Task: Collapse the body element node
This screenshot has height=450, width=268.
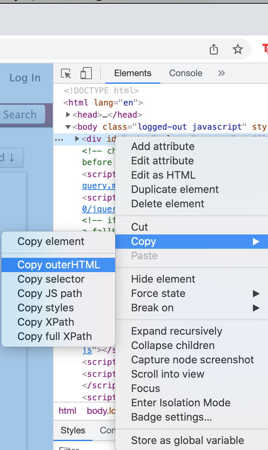Action: point(68,127)
